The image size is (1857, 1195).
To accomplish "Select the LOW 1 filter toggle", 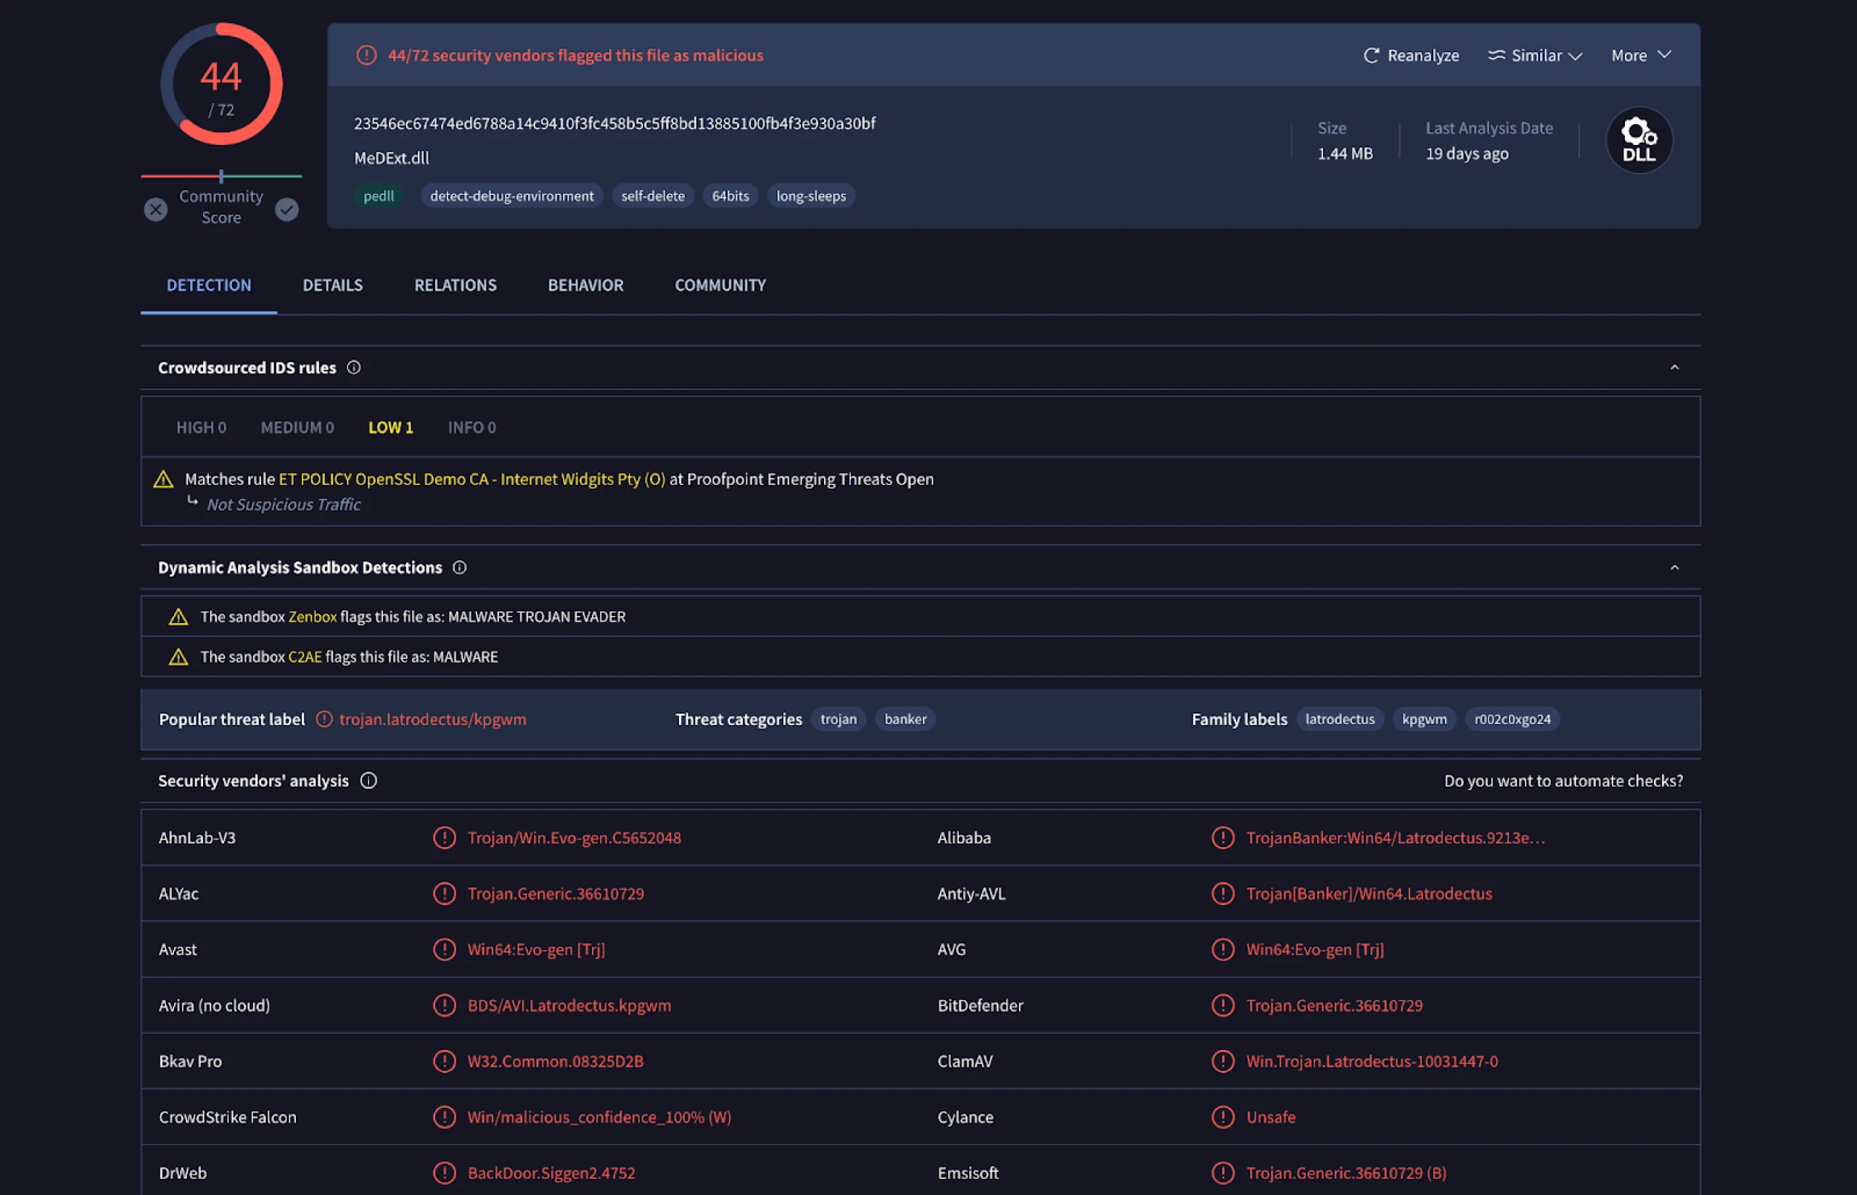I will tap(390, 426).
